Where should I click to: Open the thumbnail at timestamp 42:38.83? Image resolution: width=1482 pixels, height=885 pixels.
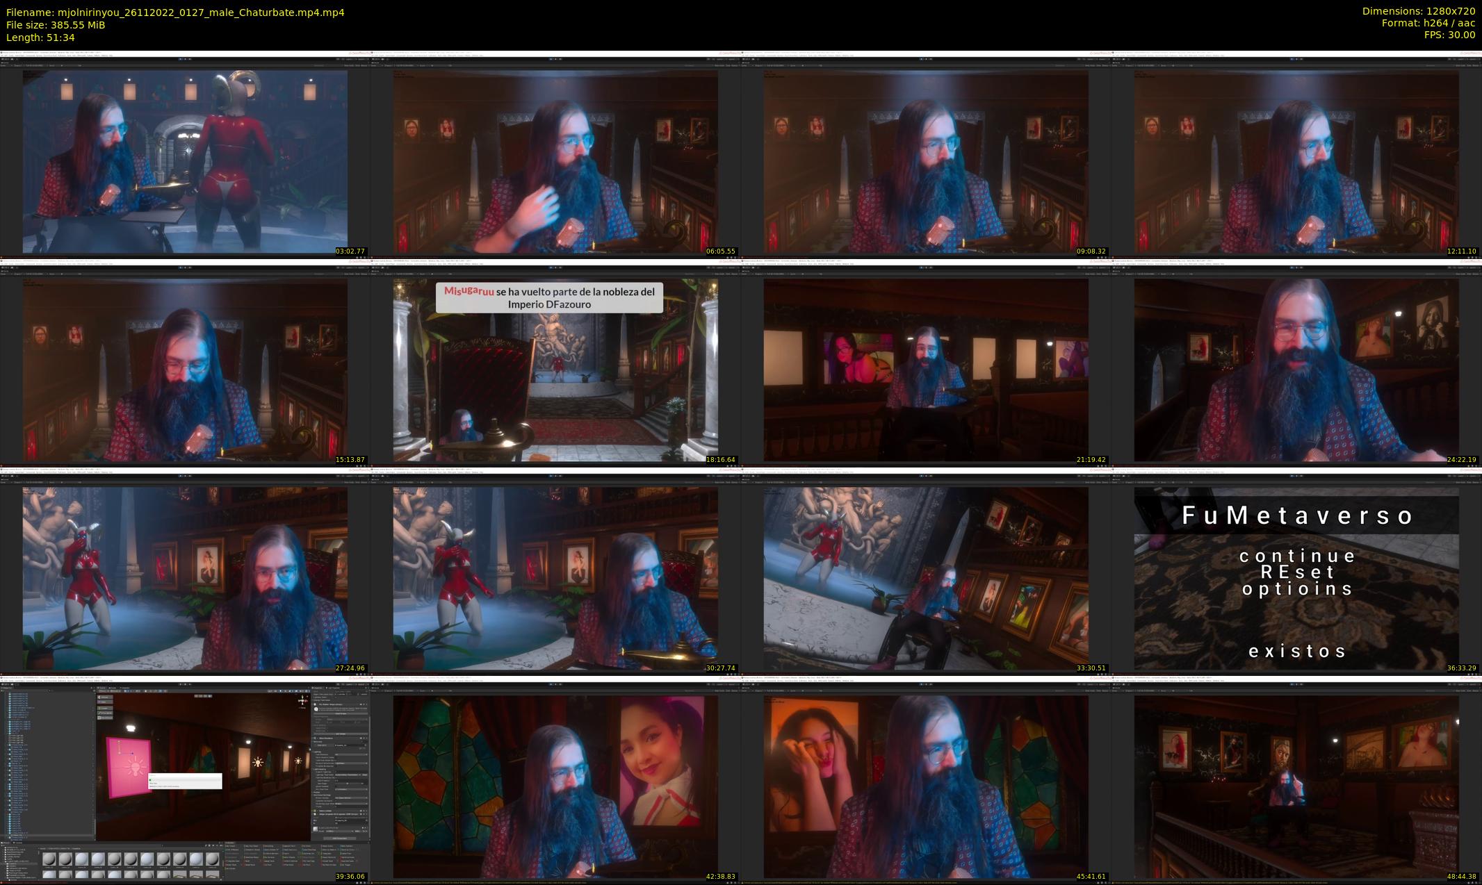556,779
